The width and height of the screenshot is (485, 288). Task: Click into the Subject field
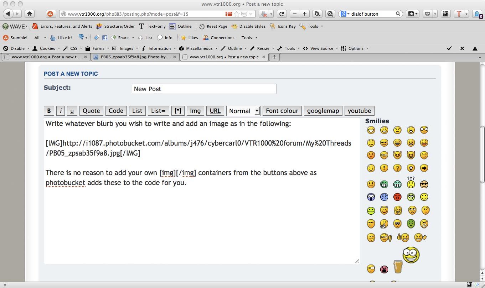[x=204, y=89]
